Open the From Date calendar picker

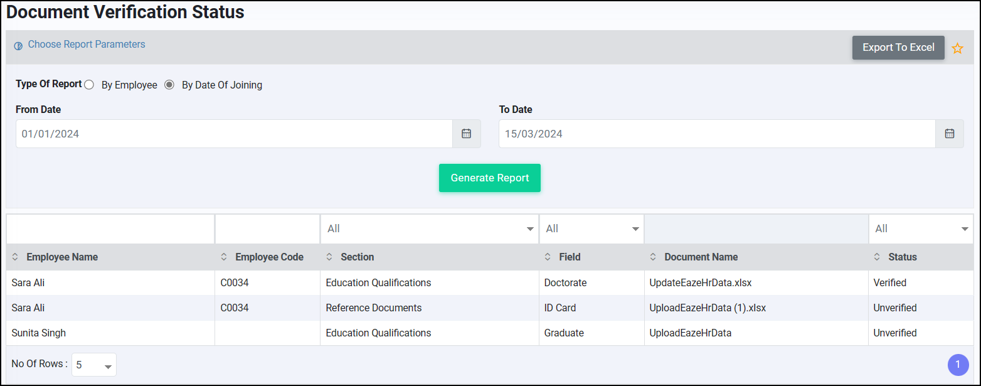(466, 134)
